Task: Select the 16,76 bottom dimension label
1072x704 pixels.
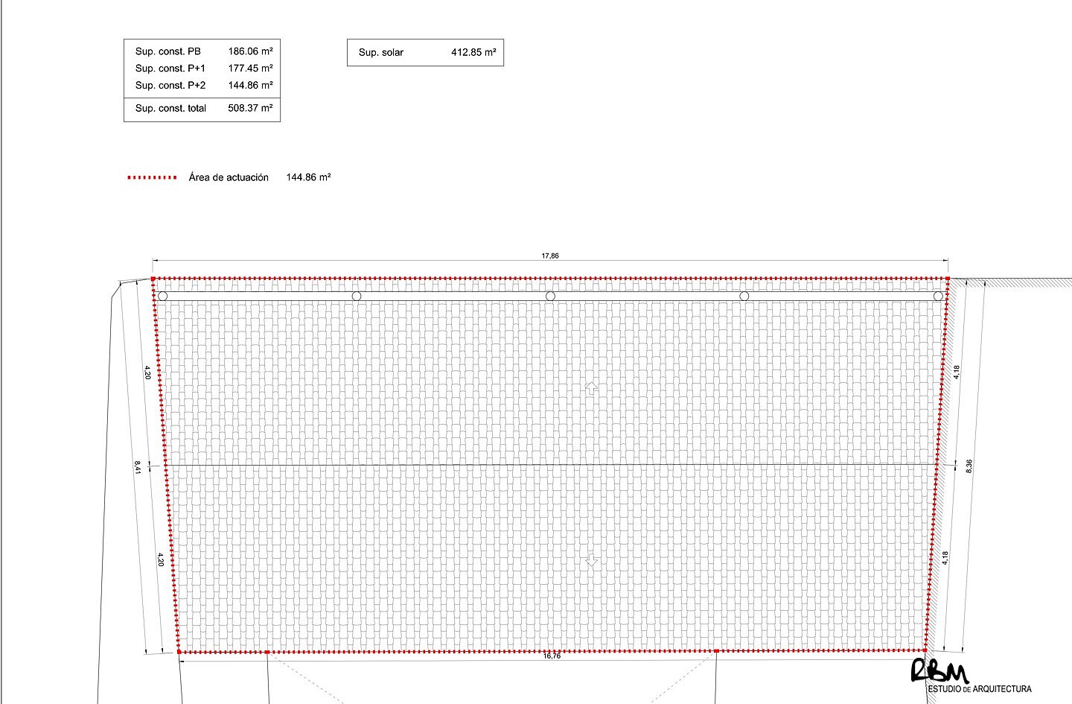Action: [552, 656]
